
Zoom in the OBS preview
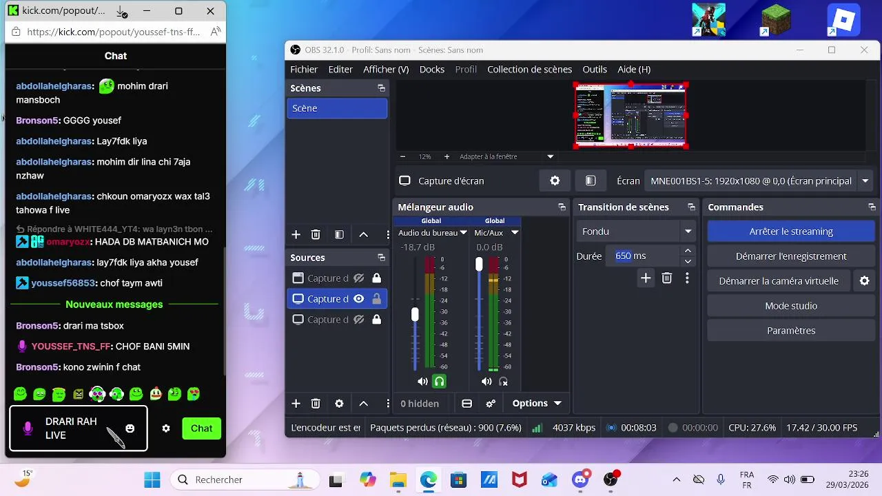coord(447,156)
